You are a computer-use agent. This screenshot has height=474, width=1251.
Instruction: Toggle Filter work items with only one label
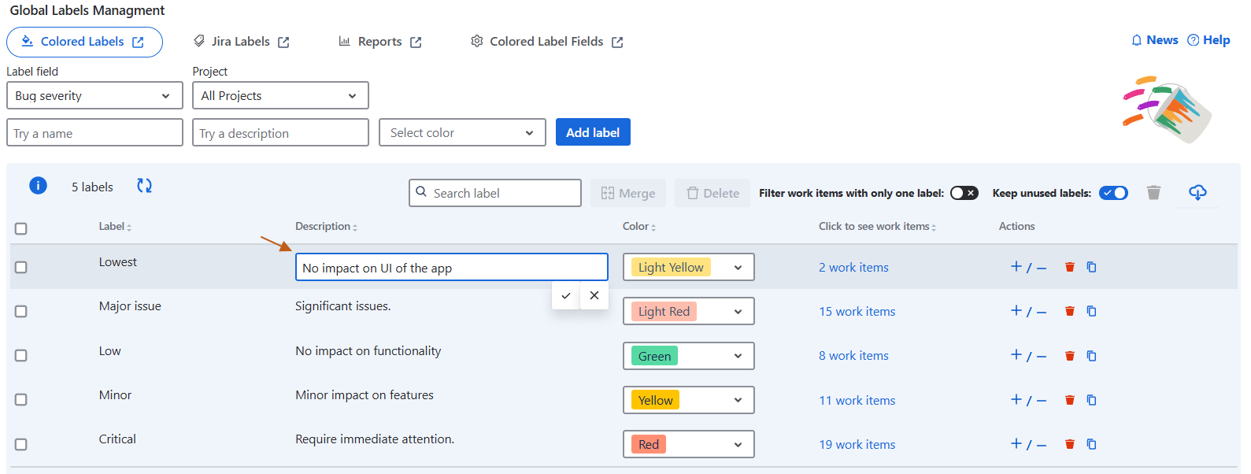[x=964, y=193]
